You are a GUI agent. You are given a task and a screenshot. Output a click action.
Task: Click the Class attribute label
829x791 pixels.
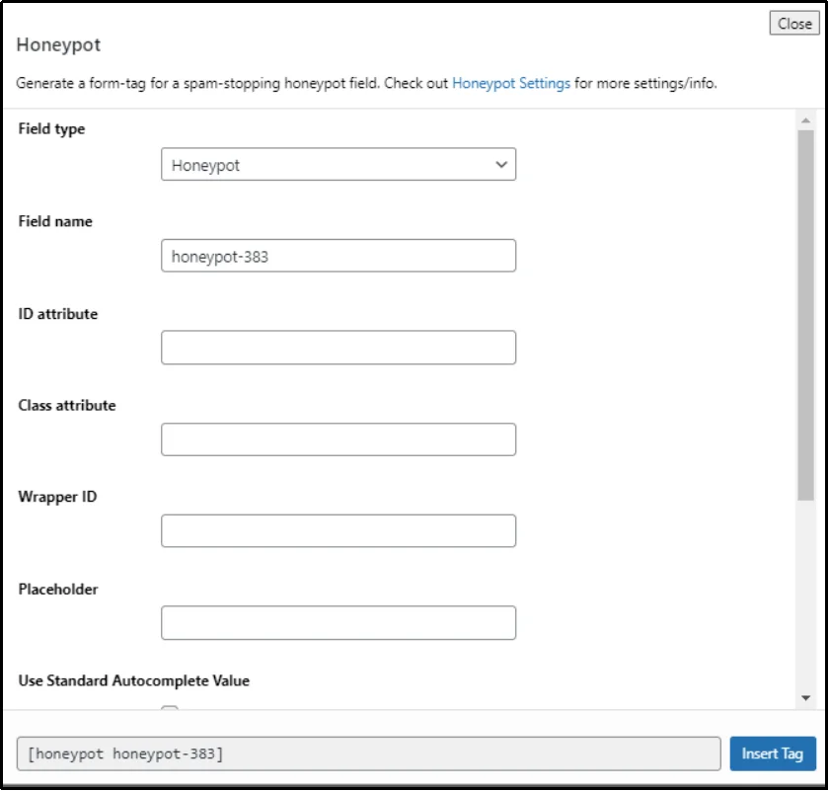click(67, 405)
